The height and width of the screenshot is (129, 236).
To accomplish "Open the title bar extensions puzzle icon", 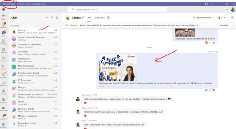I will [x=206, y=4].
